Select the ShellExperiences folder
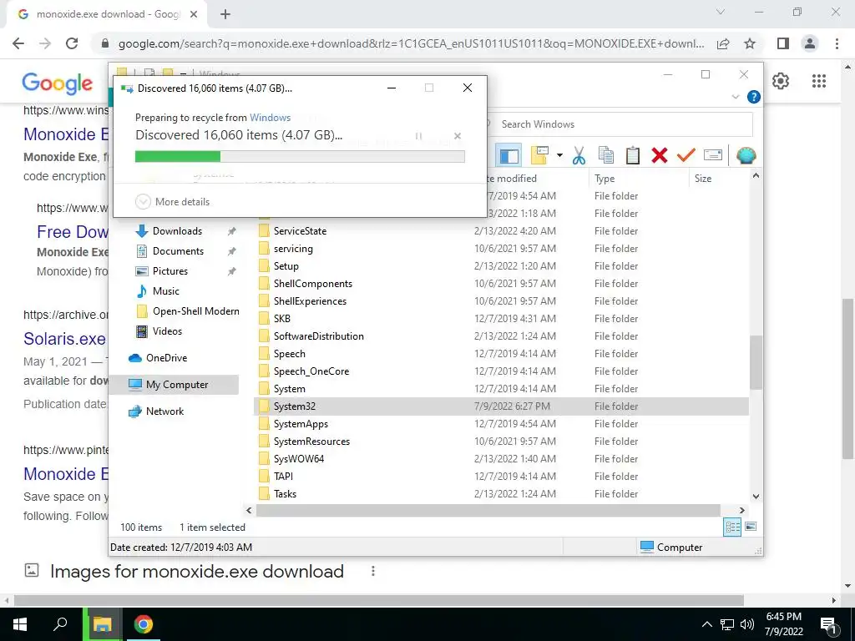 [x=310, y=300]
